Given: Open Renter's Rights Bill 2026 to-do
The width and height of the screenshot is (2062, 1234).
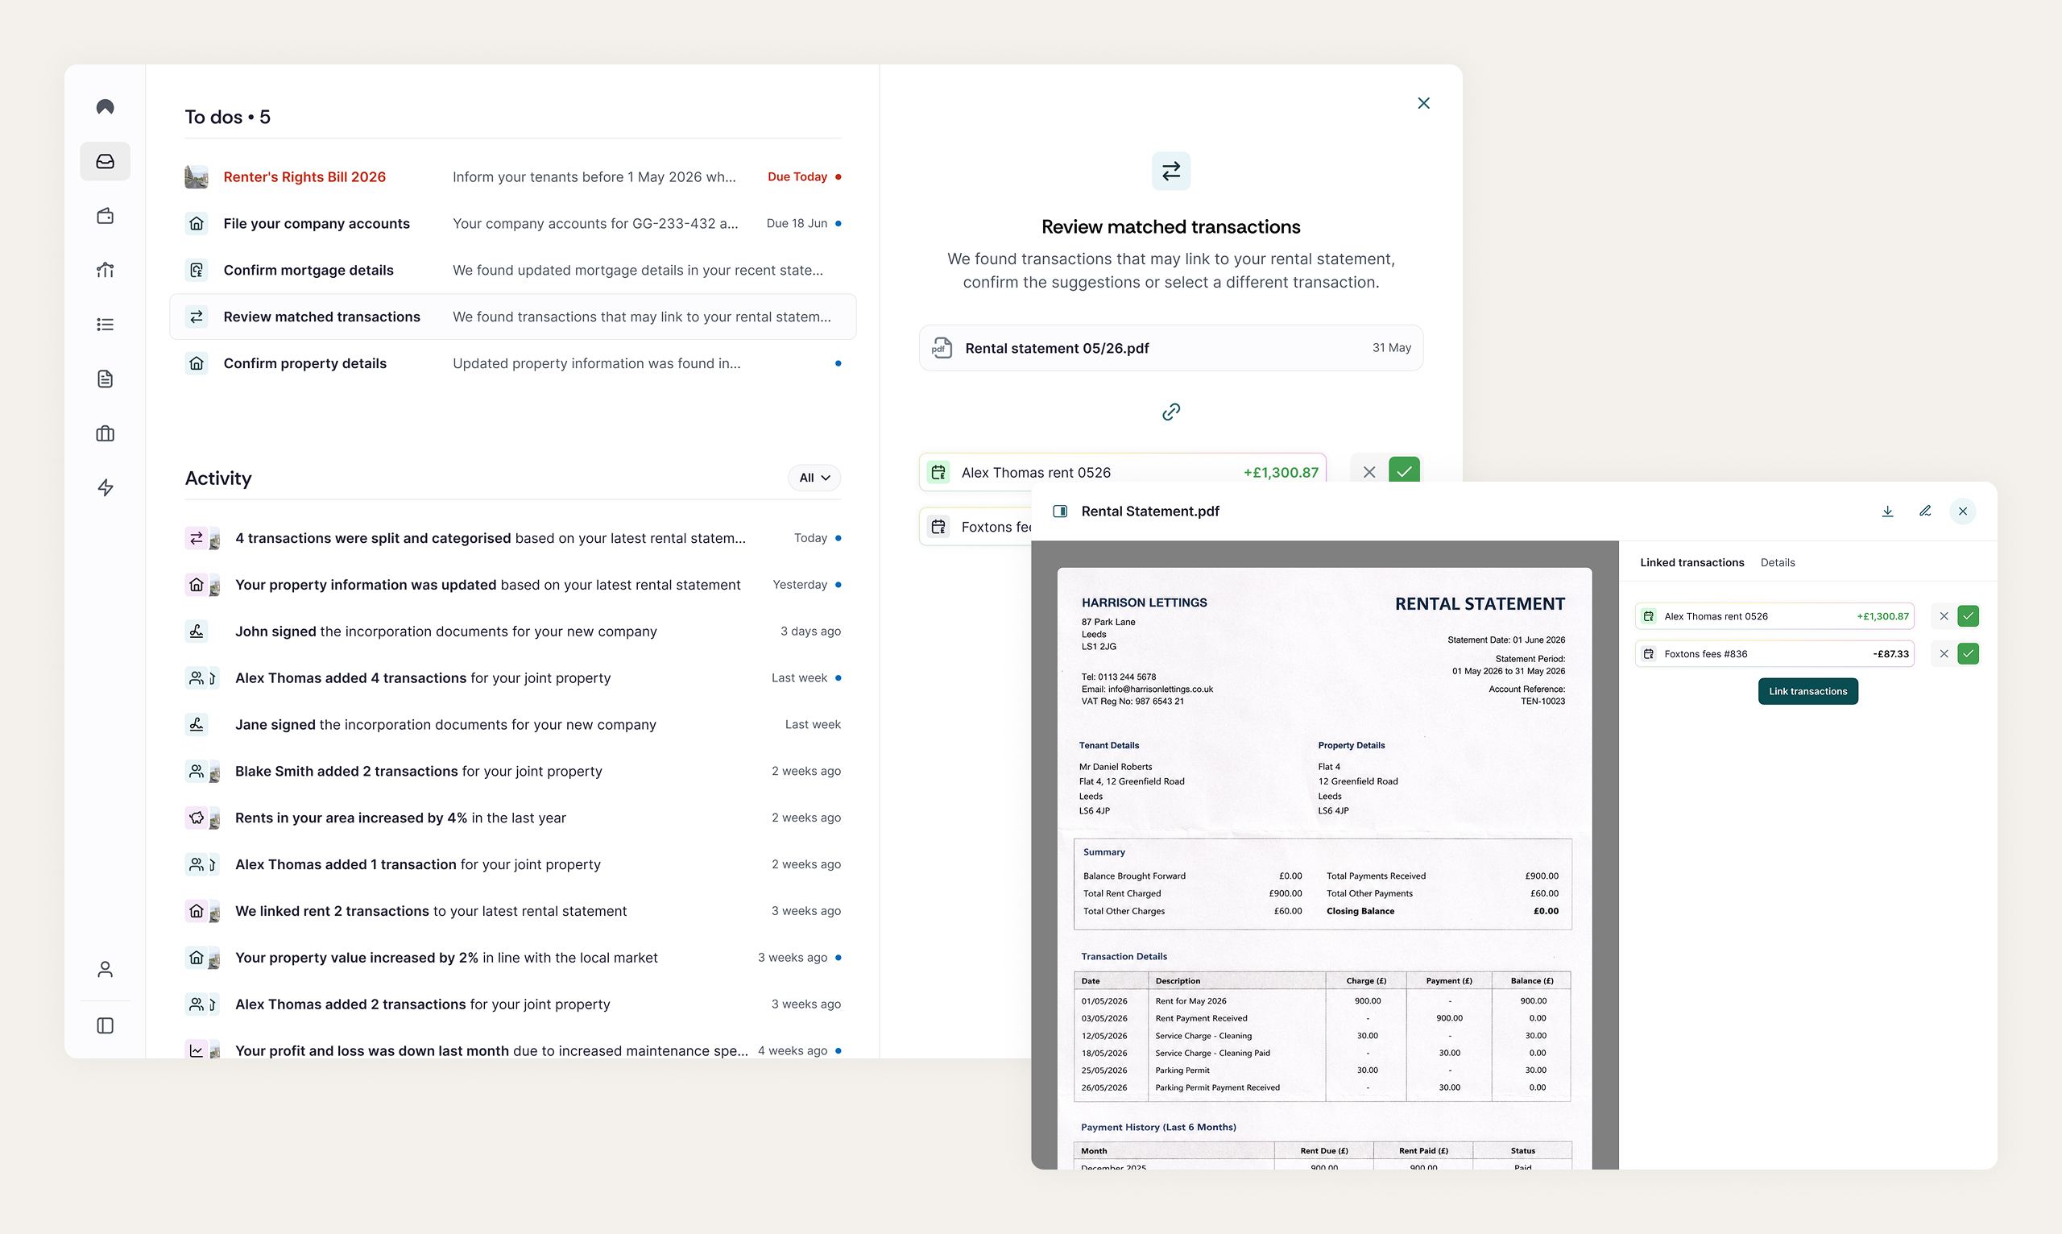Looking at the screenshot, I should [513, 176].
